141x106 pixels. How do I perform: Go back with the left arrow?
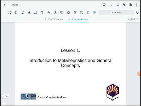(x=5, y=5)
